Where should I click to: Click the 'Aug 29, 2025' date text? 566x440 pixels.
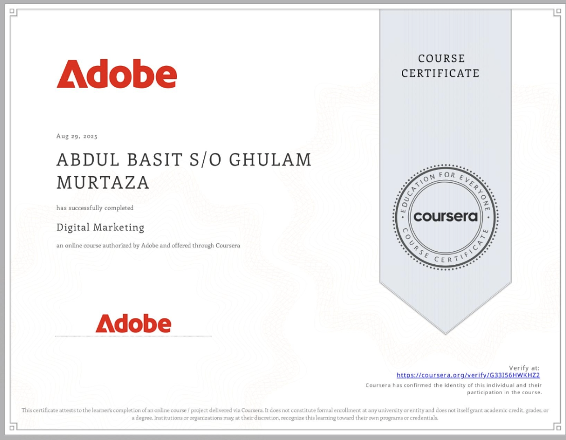click(77, 137)
